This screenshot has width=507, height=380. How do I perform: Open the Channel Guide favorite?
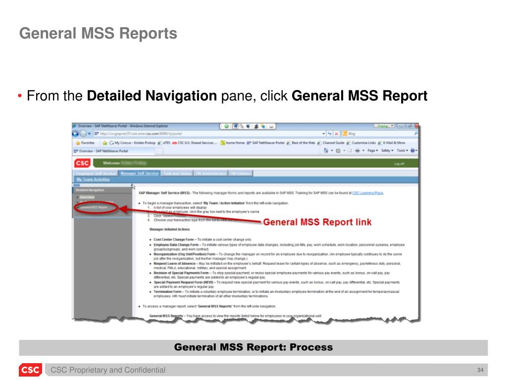[331, 142]
